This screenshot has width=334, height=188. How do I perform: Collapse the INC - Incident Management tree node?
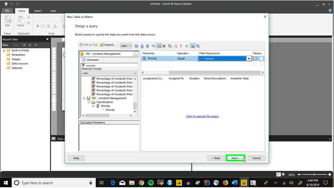point(84,98)
